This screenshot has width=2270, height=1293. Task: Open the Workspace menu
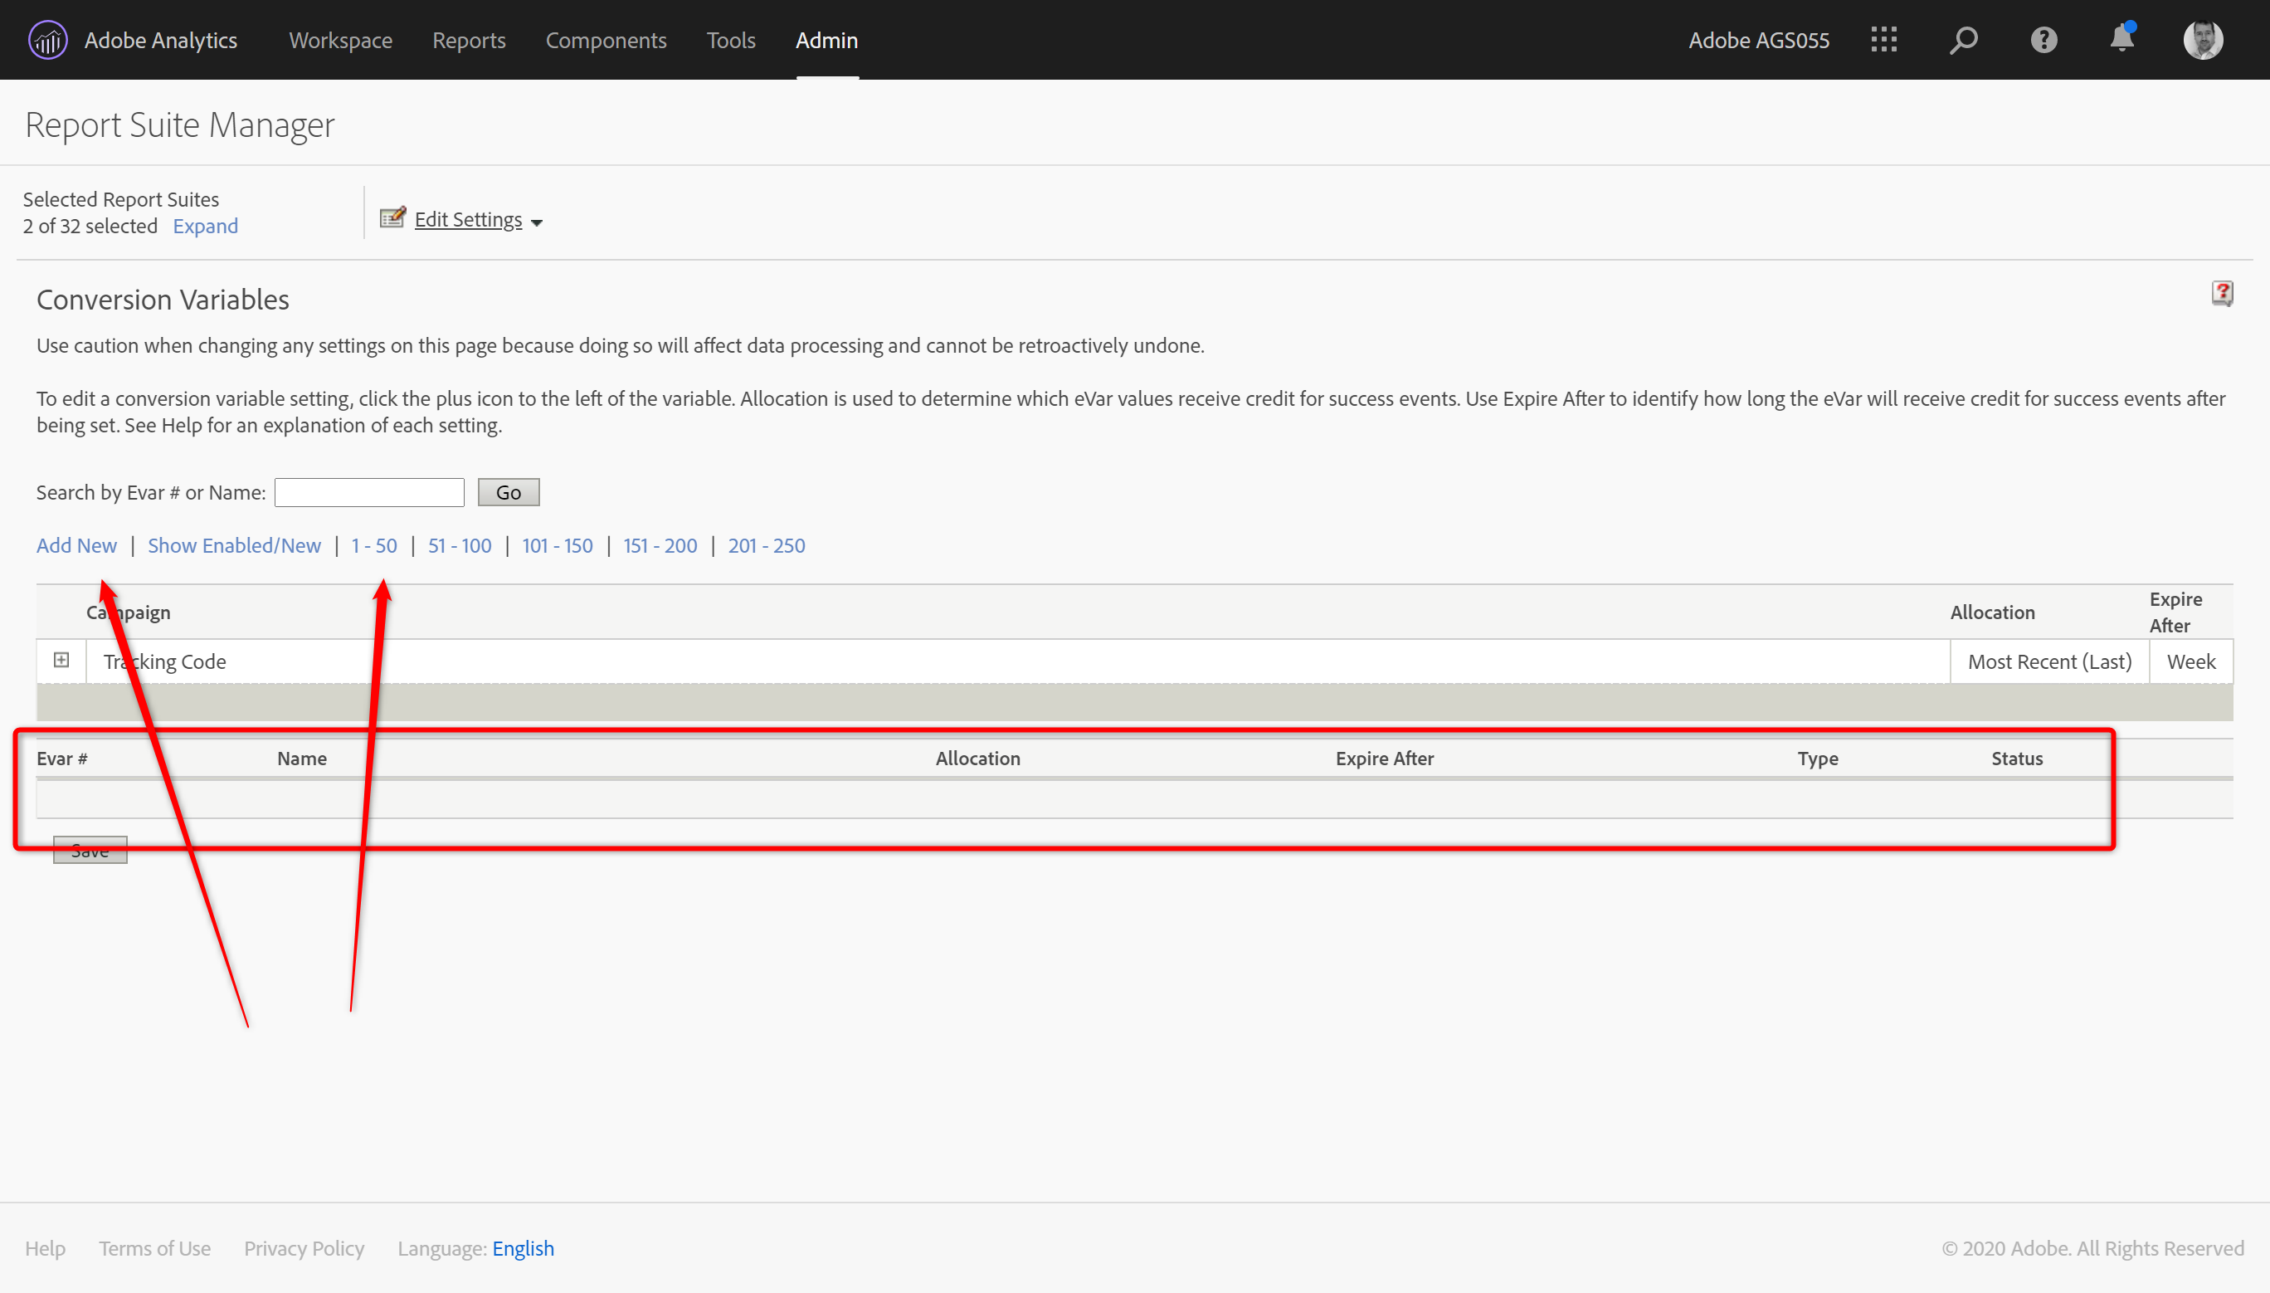click(340, 40)
